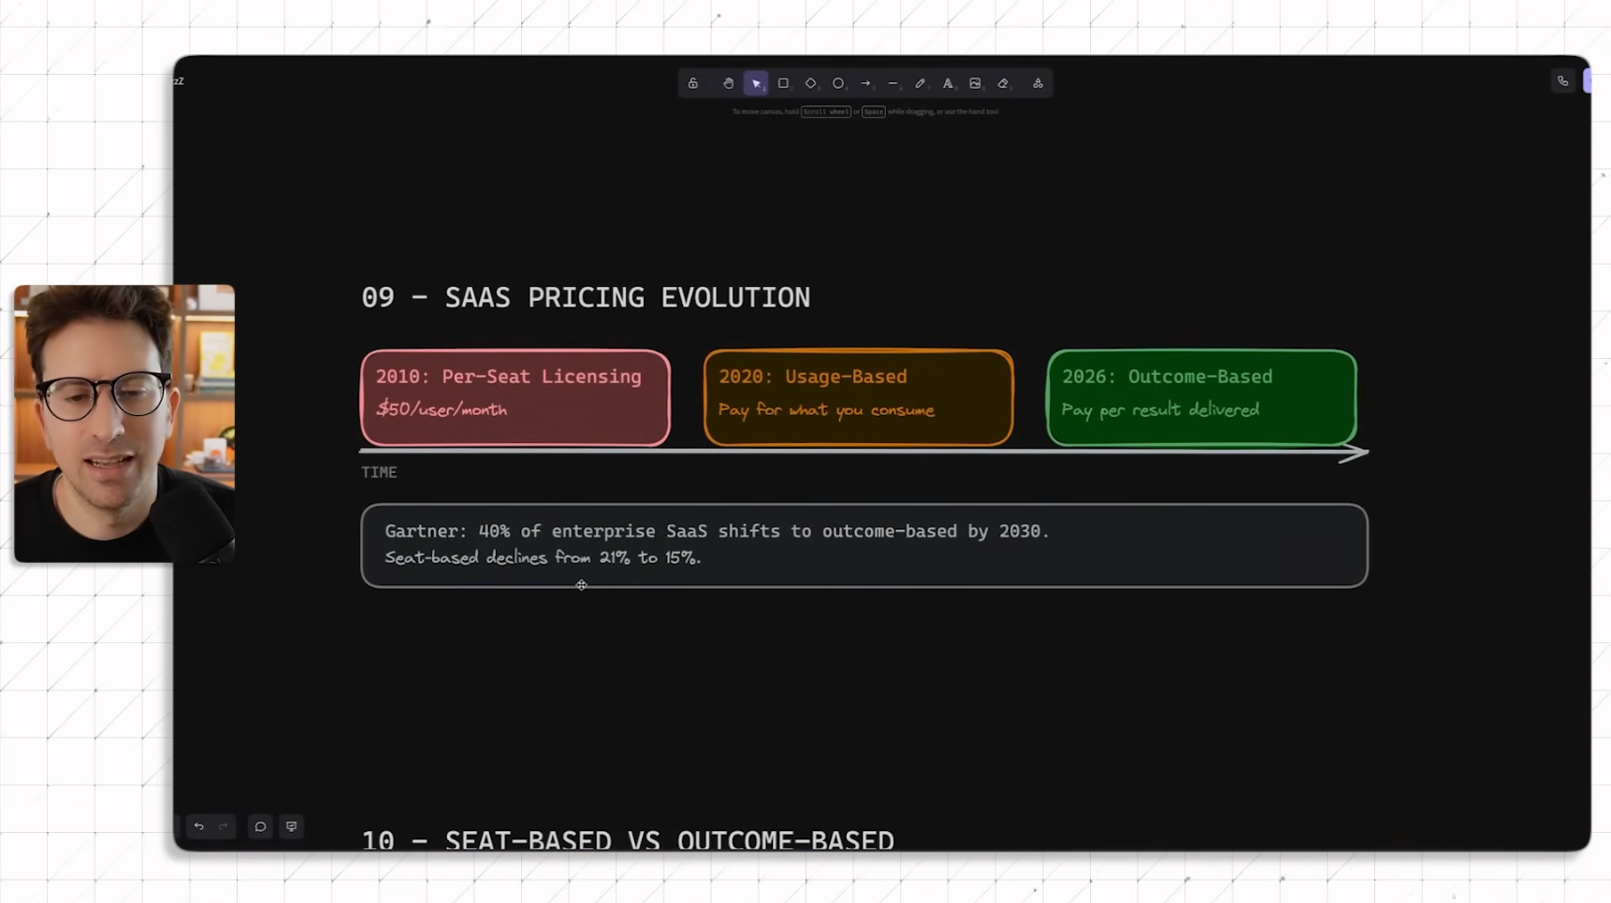Click the phone call icon
The width and height of the screenshot is (1611, 903).
pos(1562,81)
